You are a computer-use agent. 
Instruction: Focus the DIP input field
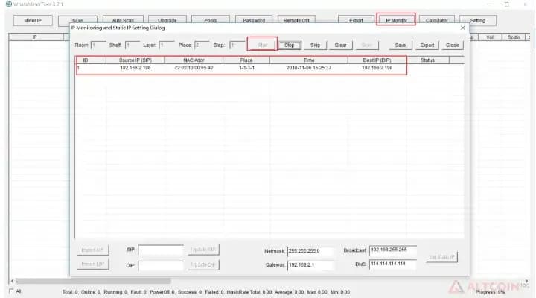pyautogui.click(x=161, y=265)
